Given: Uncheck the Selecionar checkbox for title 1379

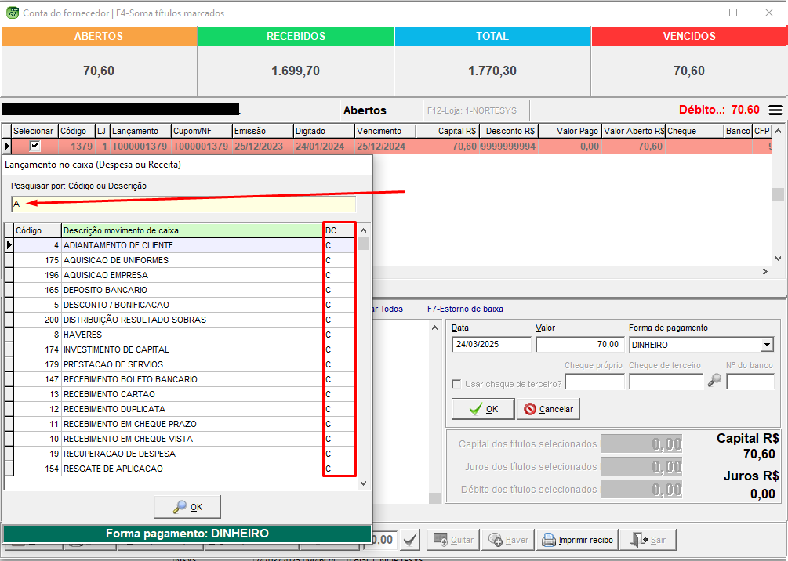Looking at the screenshot, I should (34, 147).
